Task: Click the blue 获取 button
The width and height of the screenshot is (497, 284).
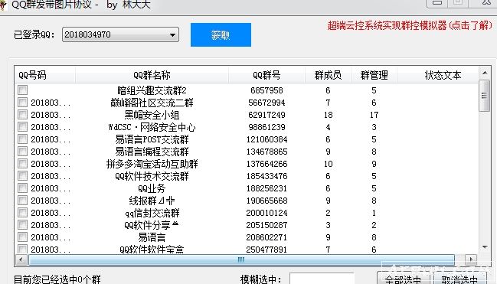Action: (221, 34)
